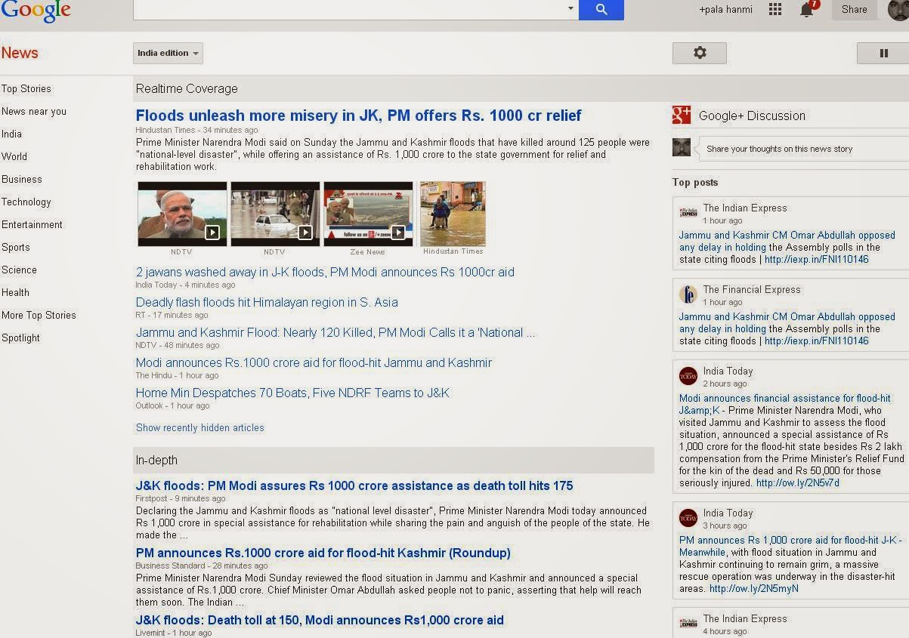Go to the India section
The width and height of the screenshot is (909, 638).
(x=11, y=134)
